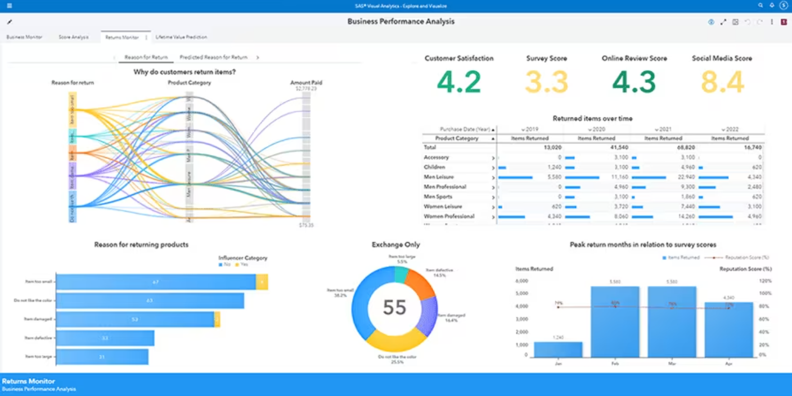Click the Mar bar in the returns chart
This screenshot has height=396, width=792.
(x=672, y=322)
